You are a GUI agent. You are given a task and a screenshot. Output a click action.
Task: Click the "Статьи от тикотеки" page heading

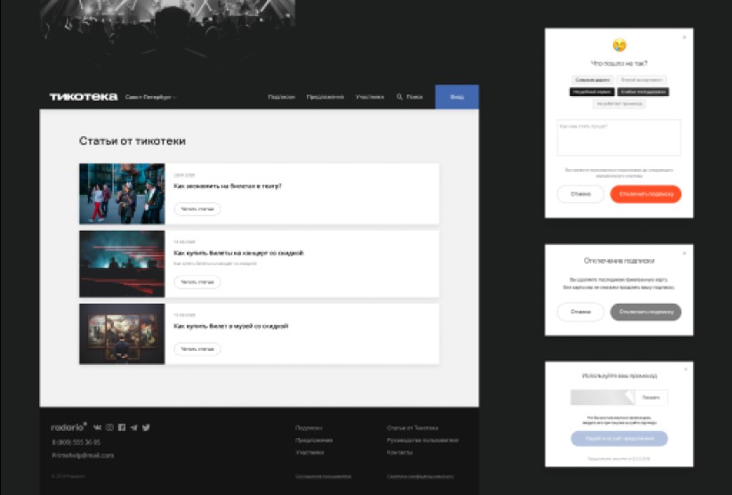(x=133, y=141)
